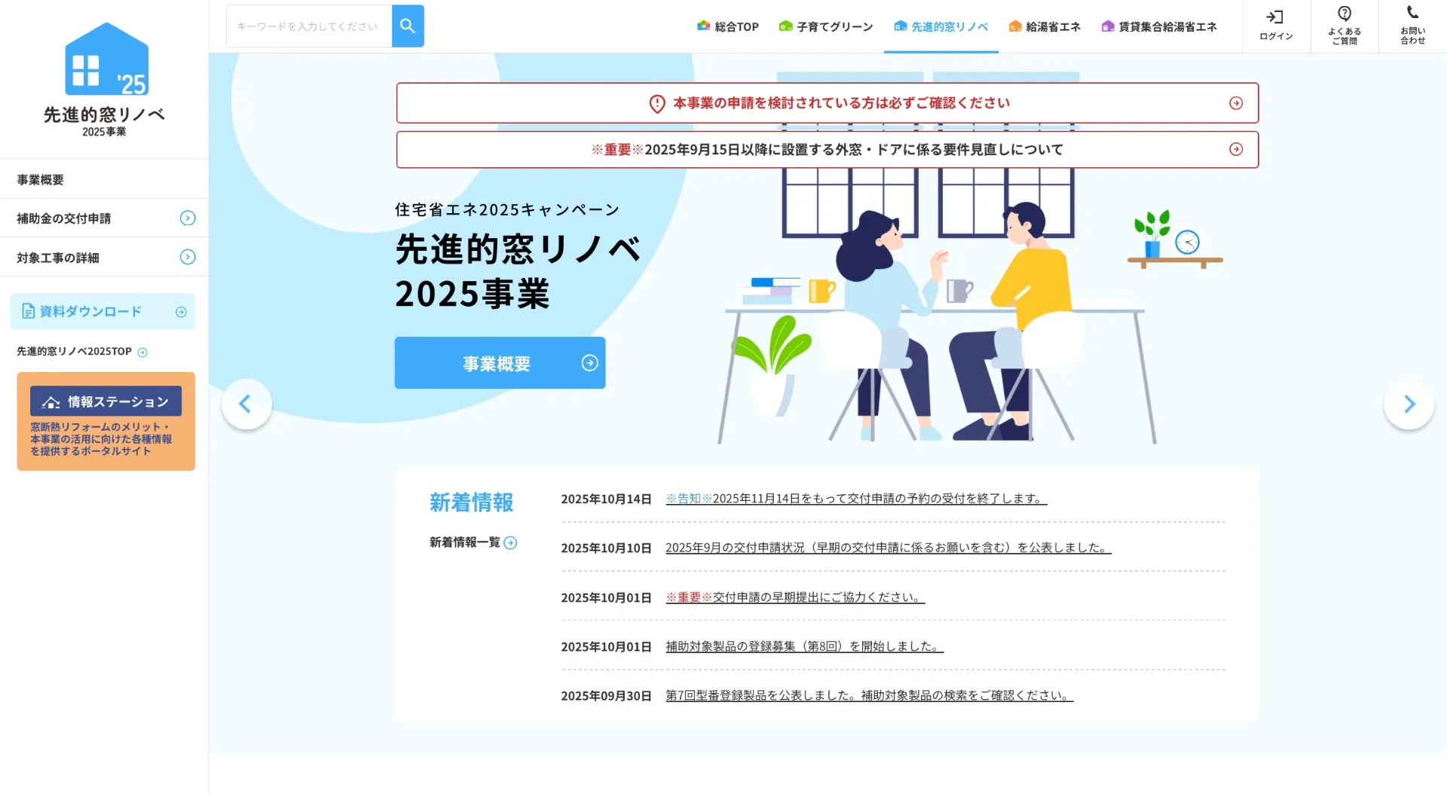Open the login icon in the header
This screenshot has height=794, width=1447.
[1275, 18]
